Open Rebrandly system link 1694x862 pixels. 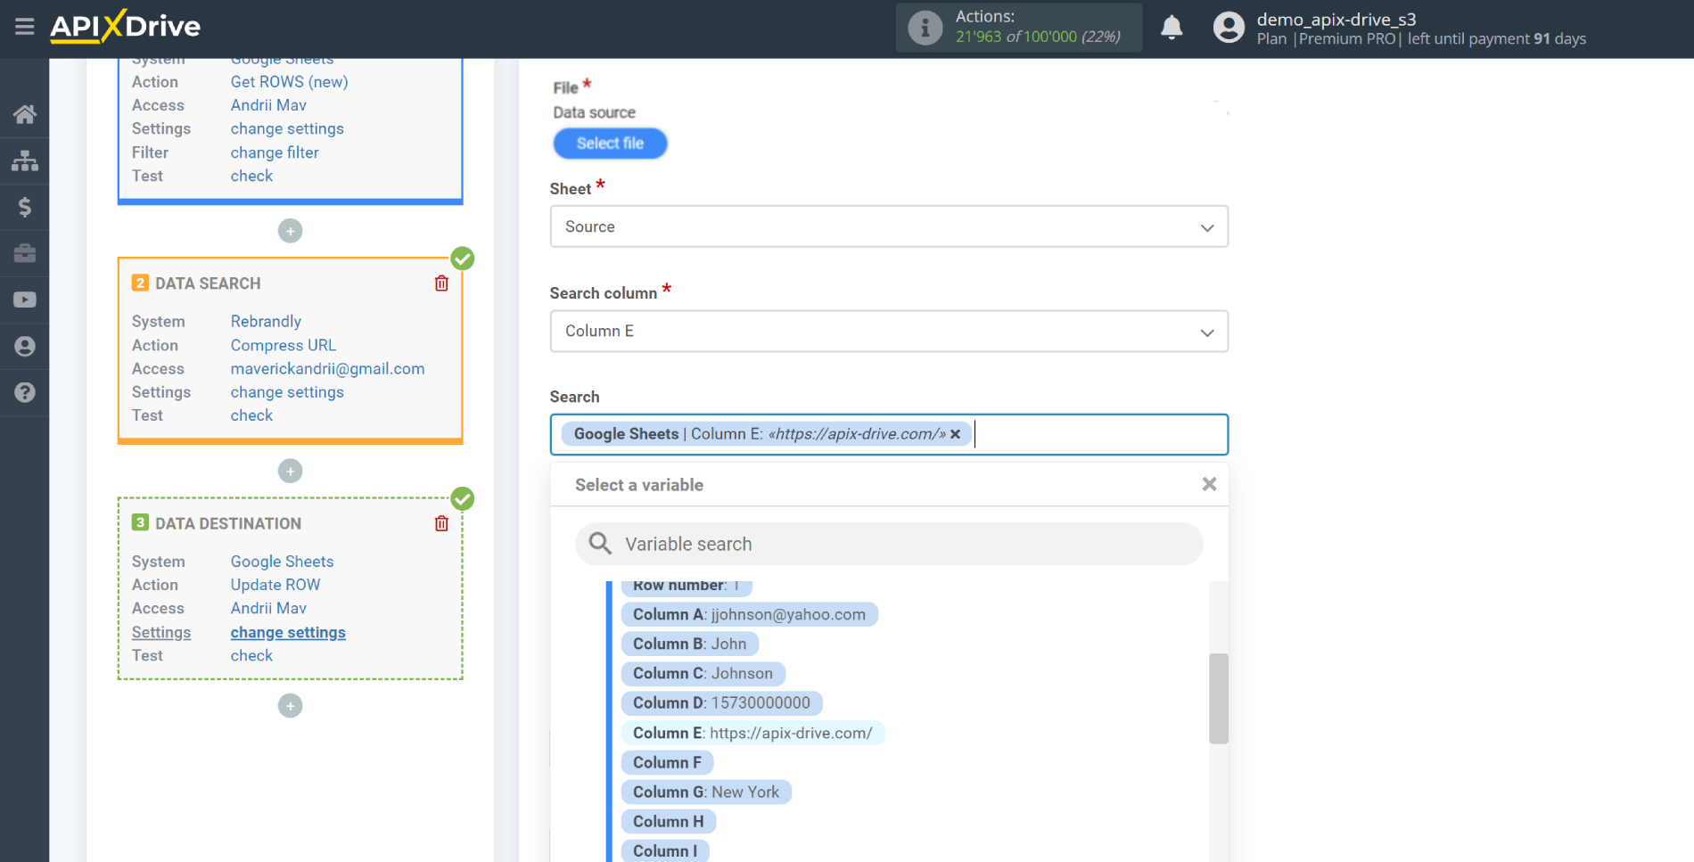266,321
